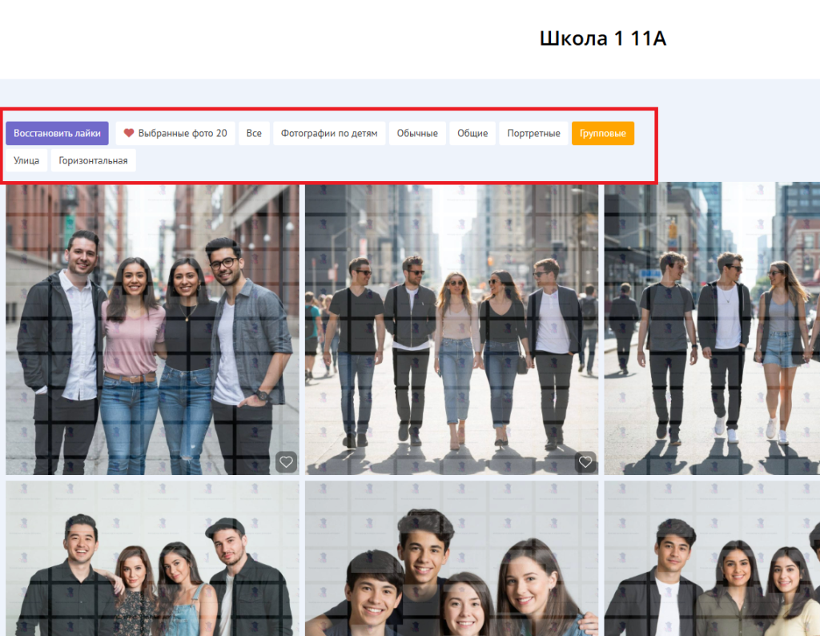The height and width of the screenshot is (636, 820).
Task: Open studio group photo with man in cap
Action: (x=152, y=561)
